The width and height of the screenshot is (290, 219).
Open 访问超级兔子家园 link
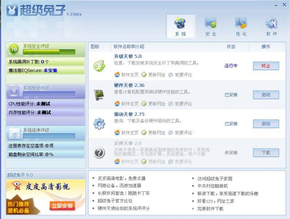(215, 178)
